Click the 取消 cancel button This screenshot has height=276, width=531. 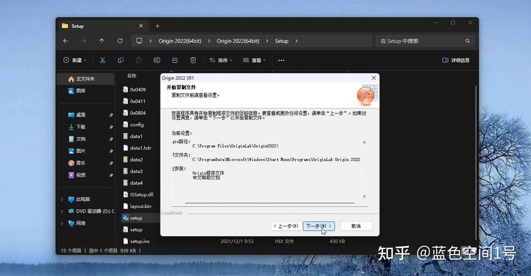356,226
